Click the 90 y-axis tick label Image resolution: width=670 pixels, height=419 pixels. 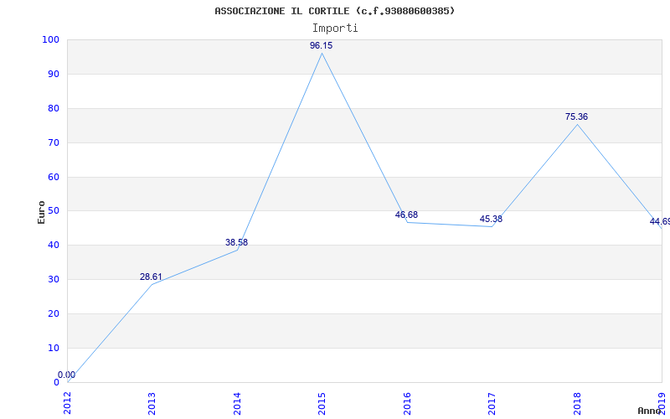54,74
